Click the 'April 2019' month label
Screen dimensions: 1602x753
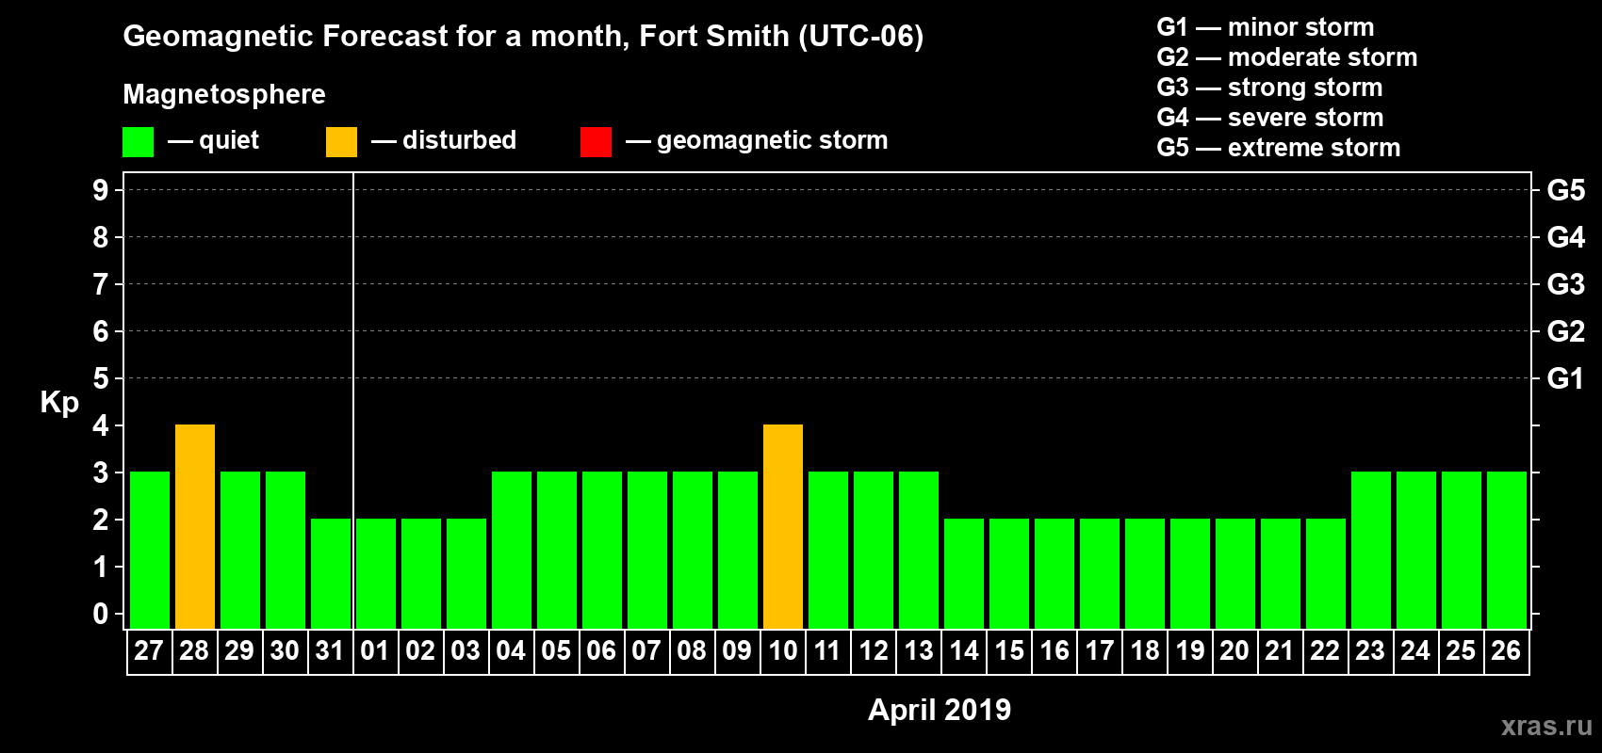tap(940, 710)
